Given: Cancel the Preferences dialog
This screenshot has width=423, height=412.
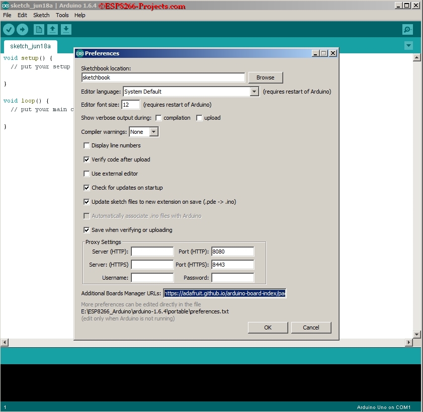Looking at the screenshot, I should pos(311,327).
